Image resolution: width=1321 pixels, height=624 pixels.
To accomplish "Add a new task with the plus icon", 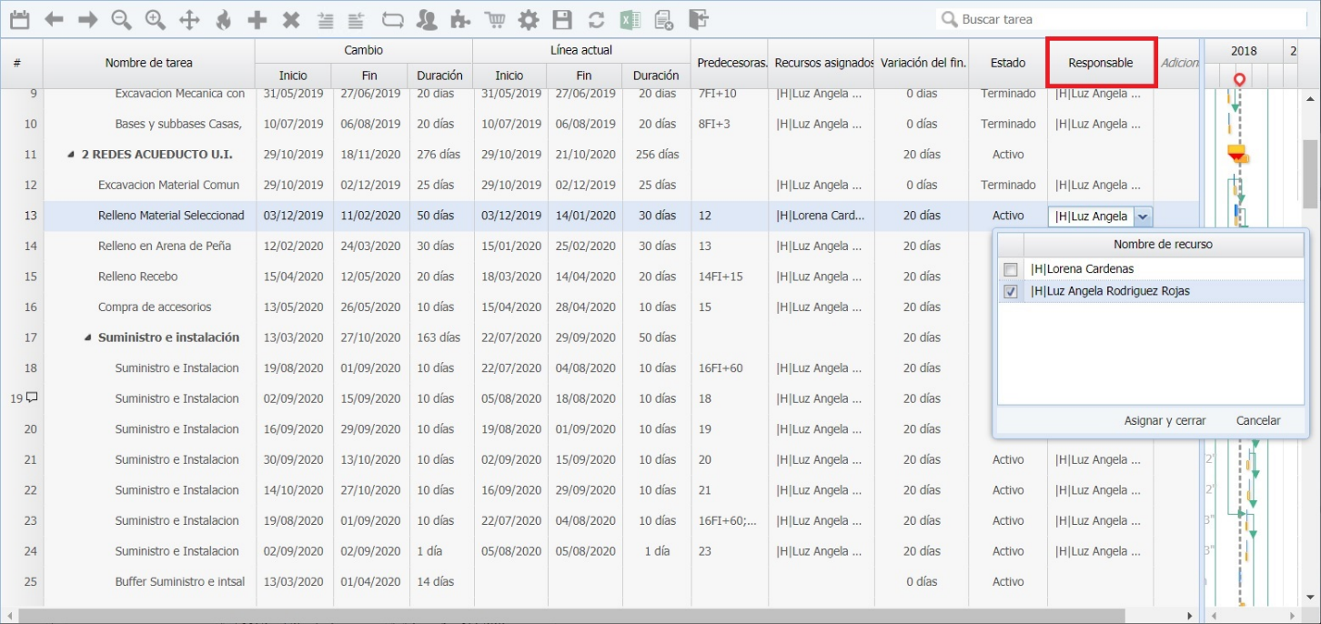I will 257,19.
